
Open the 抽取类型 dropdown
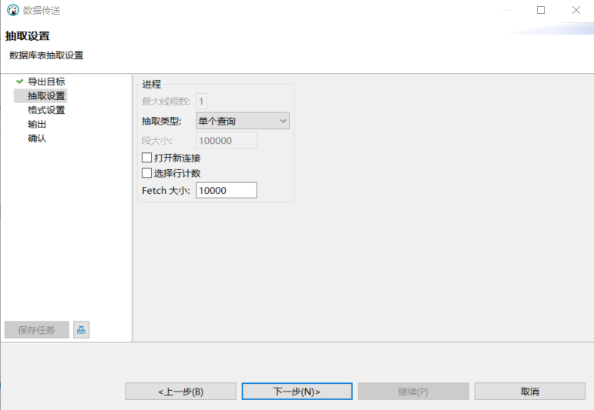(x=243, y=121)
